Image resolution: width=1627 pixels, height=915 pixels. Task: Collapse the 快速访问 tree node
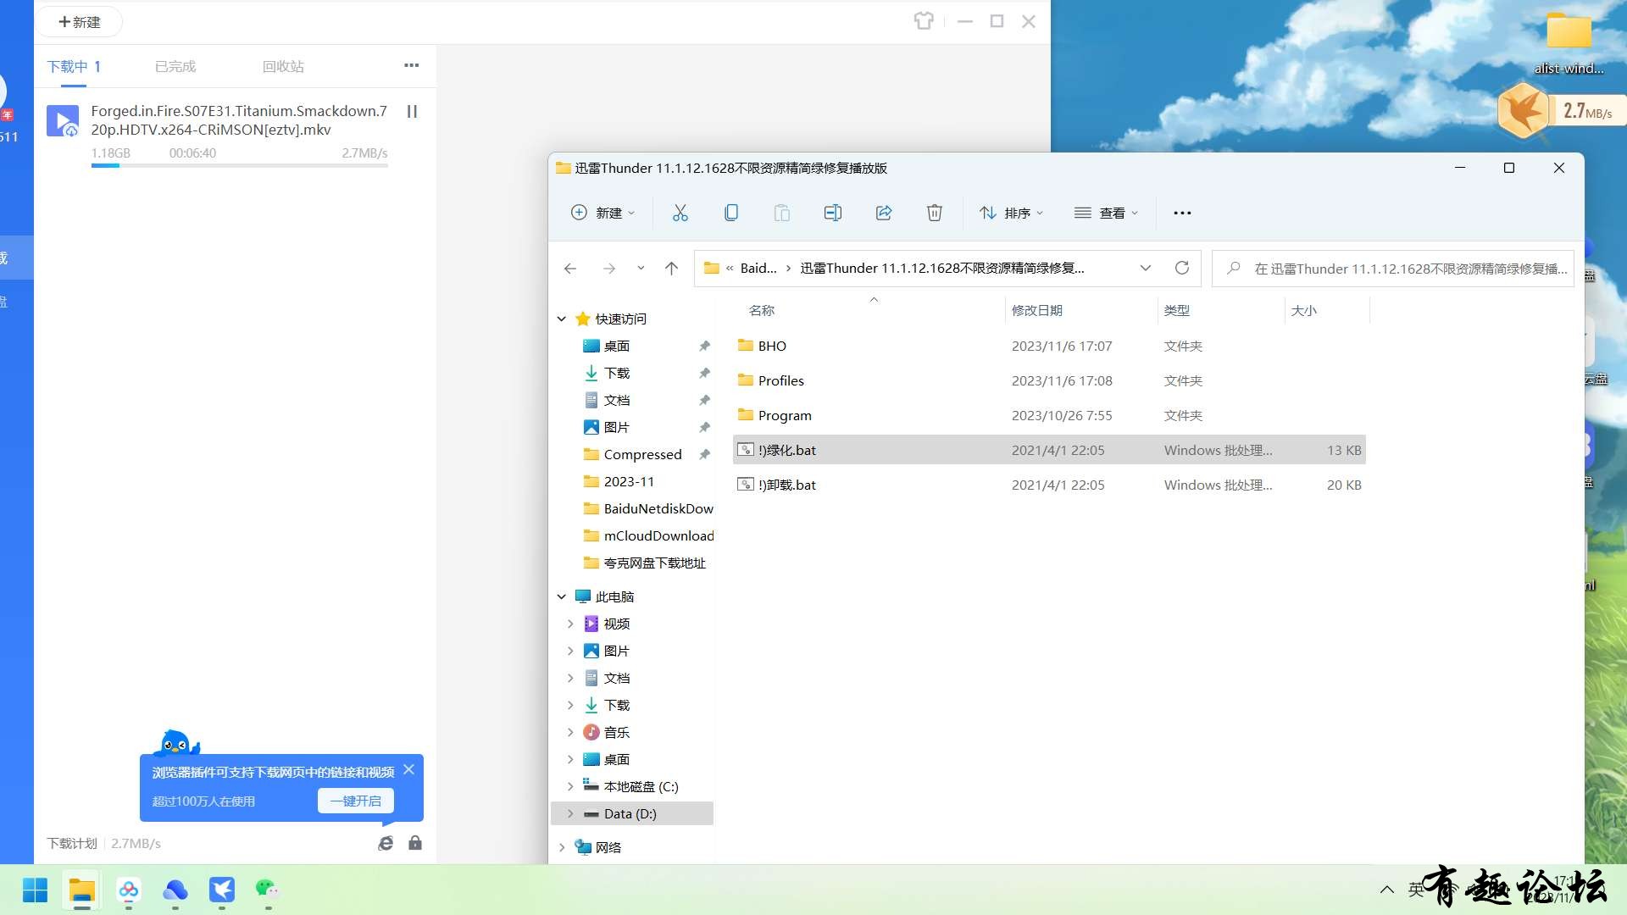562,319
